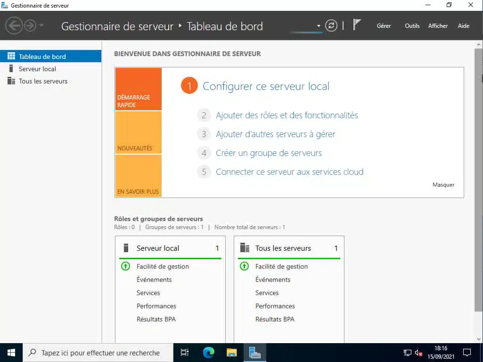
Task: Click step 4 number circle
Action: [x=204, y=153]
